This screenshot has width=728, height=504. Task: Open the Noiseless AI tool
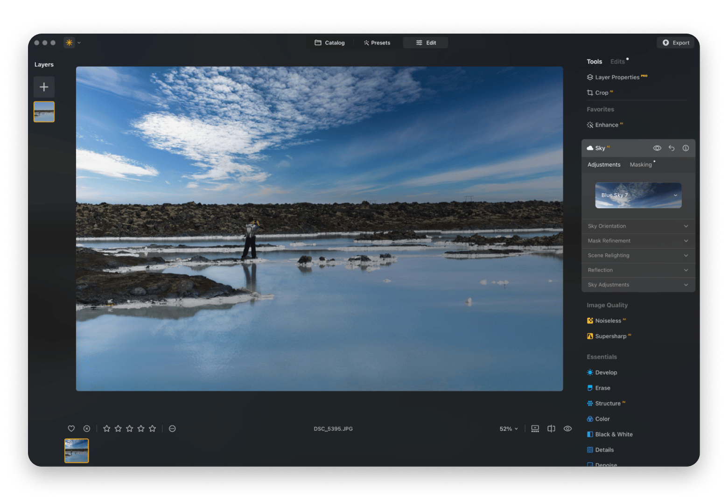pyautogui.click(x=609, y=321)
